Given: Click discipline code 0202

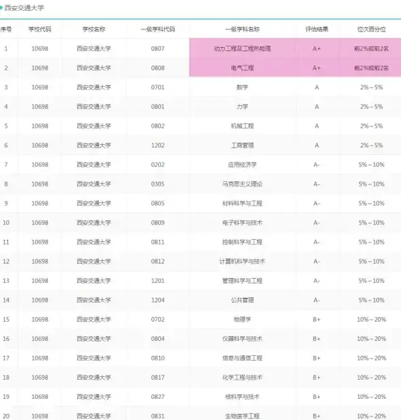Looking at the screenshot, I should (x=158, y=165).
